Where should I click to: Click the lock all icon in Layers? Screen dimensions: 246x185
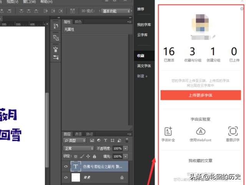pos(95,156)
